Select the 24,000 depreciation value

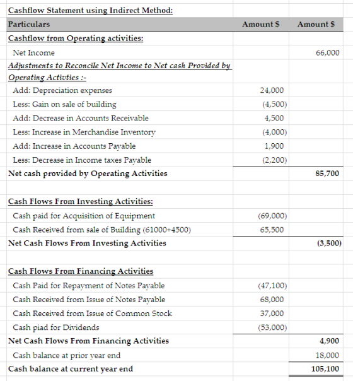[x=272, y=90]
